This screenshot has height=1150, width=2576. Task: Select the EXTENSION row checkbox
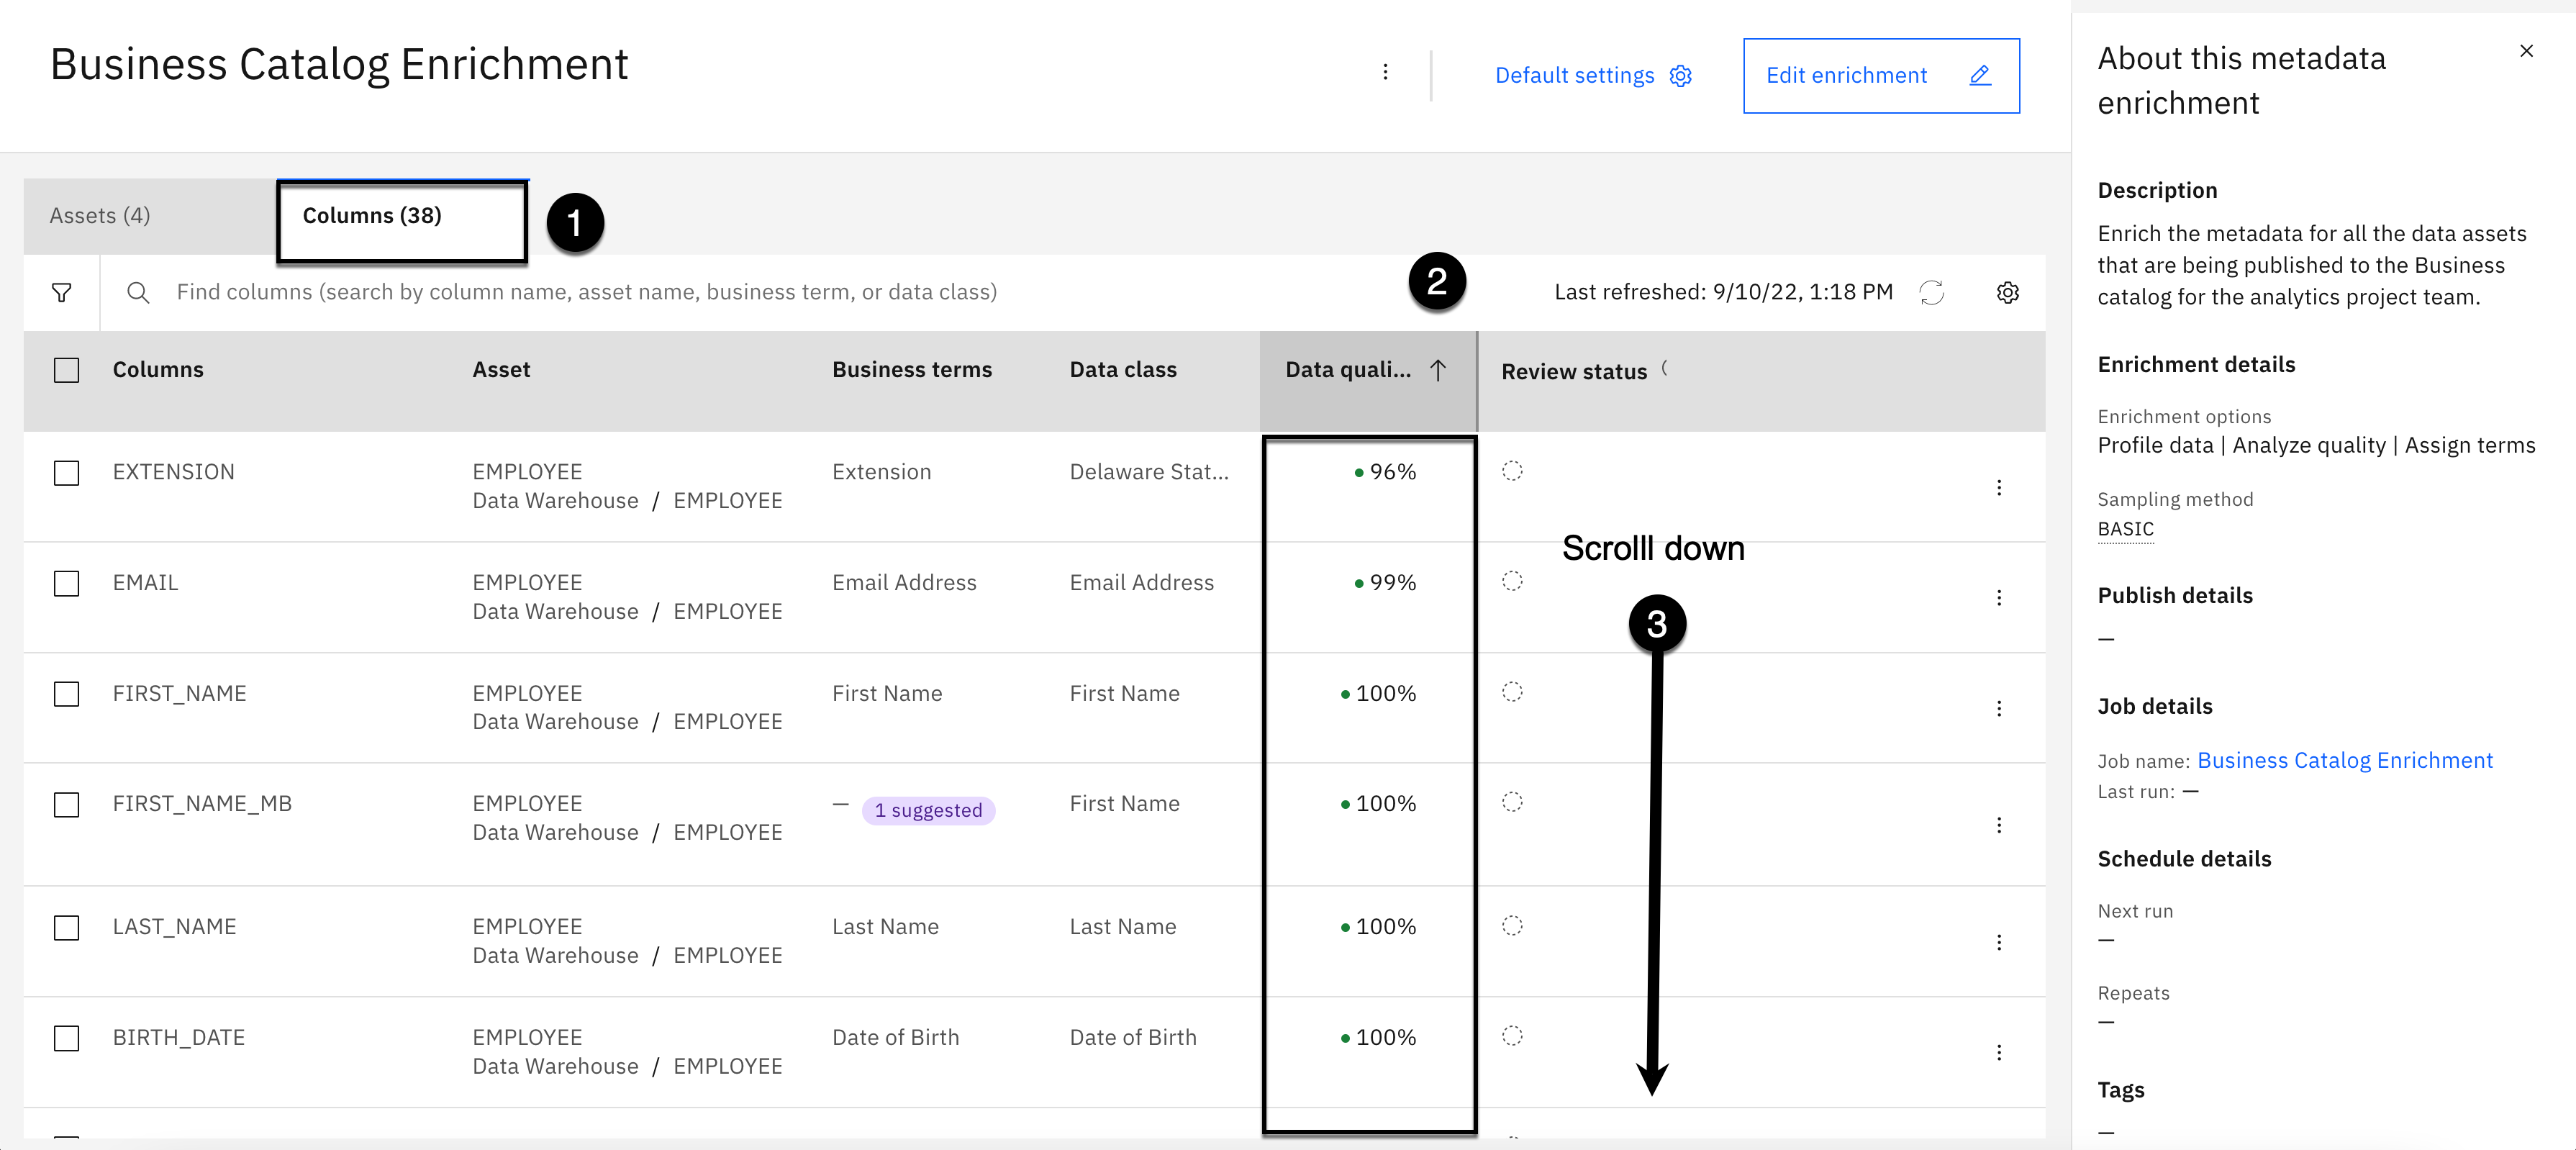click(x=67, y=473)
